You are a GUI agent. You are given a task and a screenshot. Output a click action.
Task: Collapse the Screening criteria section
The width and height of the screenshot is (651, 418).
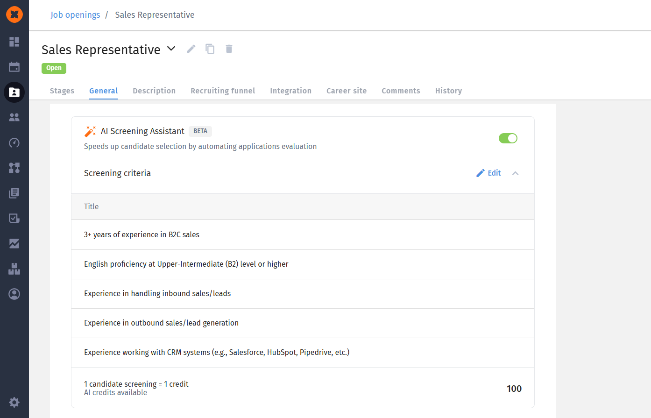[515, 173]
